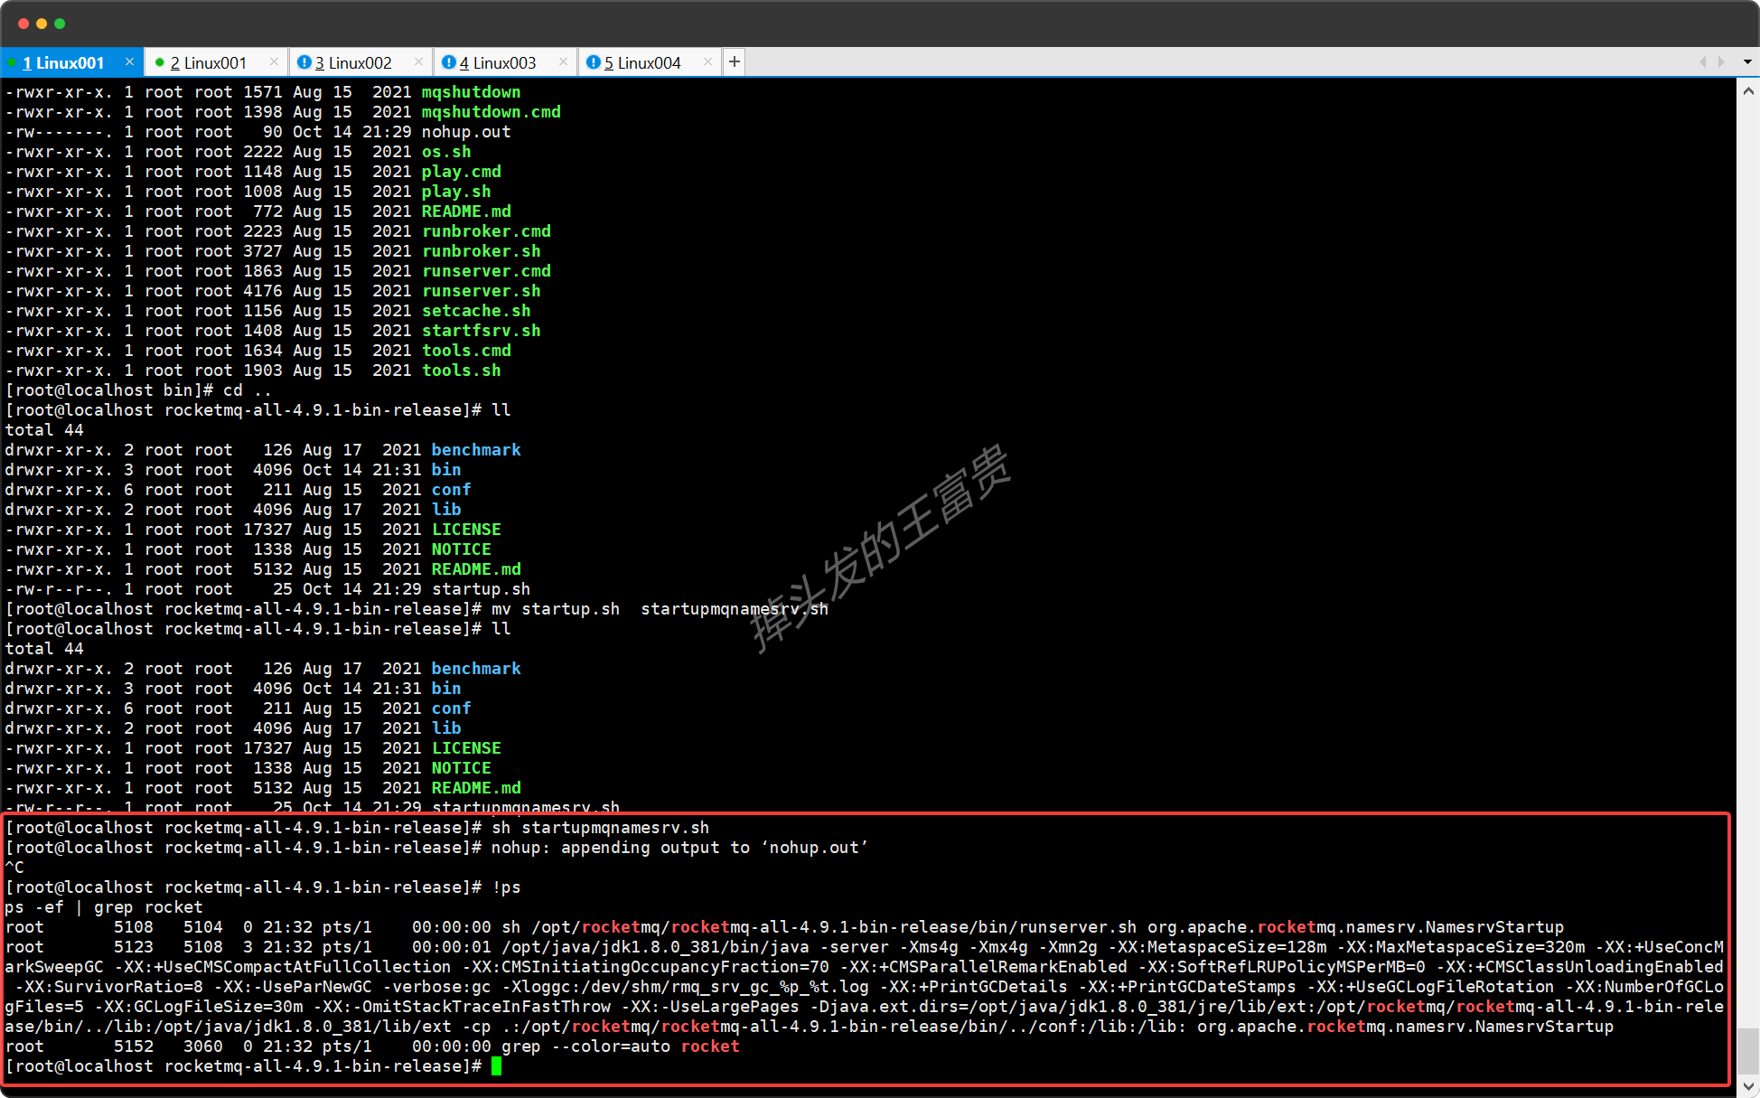1760x1098 pixels.
Task: Click the mqshutdown.cmd file name
Action: 491,112
